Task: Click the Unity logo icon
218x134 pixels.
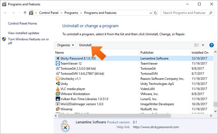Action: pos(58,84)
